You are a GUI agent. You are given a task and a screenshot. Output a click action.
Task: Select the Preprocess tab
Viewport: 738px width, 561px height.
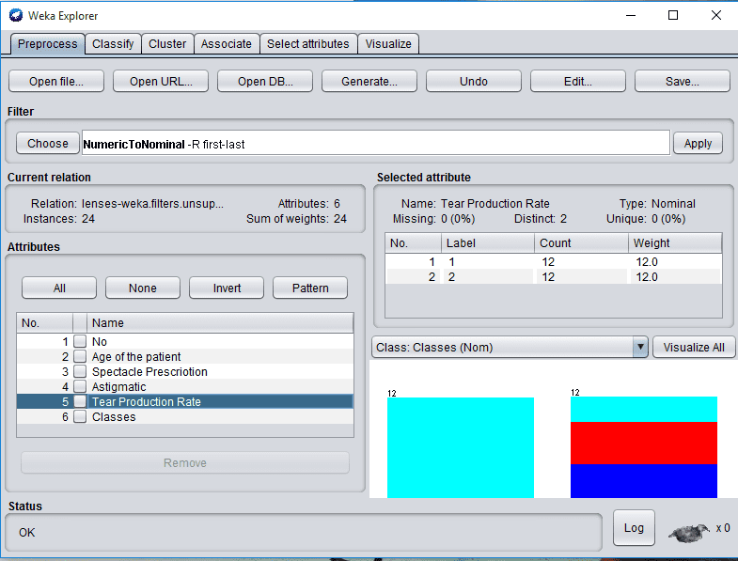click(48, 44)
